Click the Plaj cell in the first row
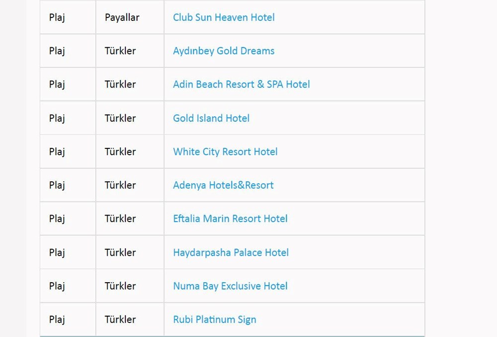Image resolution: width=497 pixels, height=337 pixels. pyautogui.click(x=57, y=17)
